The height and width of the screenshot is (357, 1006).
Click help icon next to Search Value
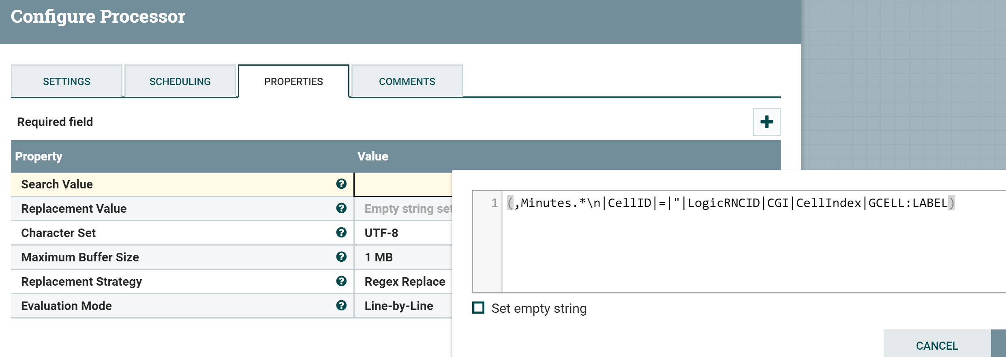[x=341, y=184]
